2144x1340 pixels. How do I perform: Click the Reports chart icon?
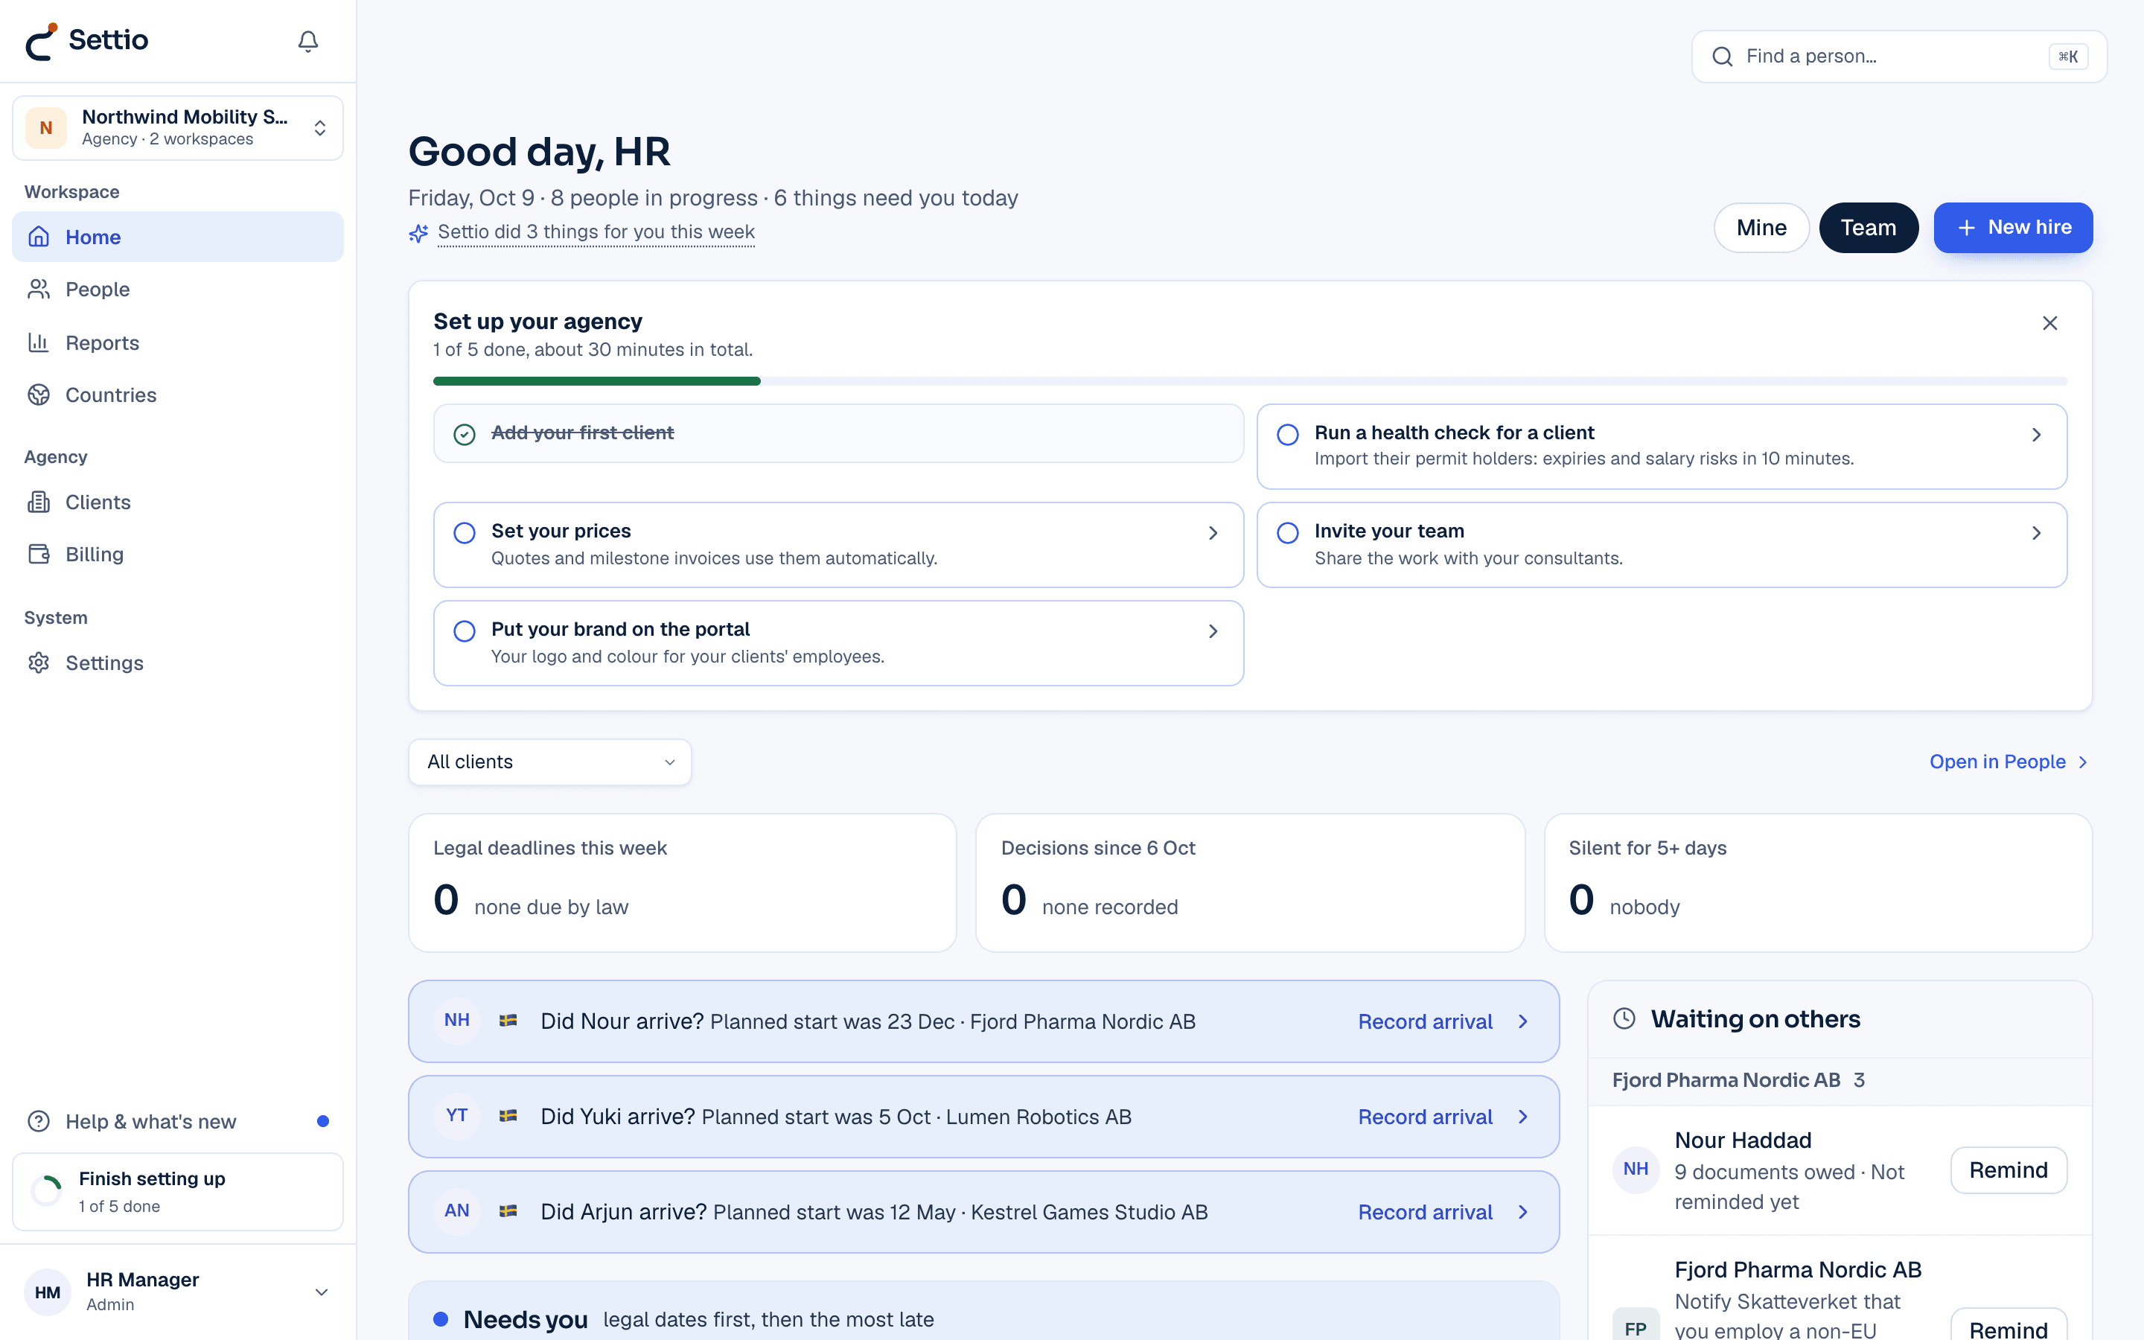click(38, 342)
